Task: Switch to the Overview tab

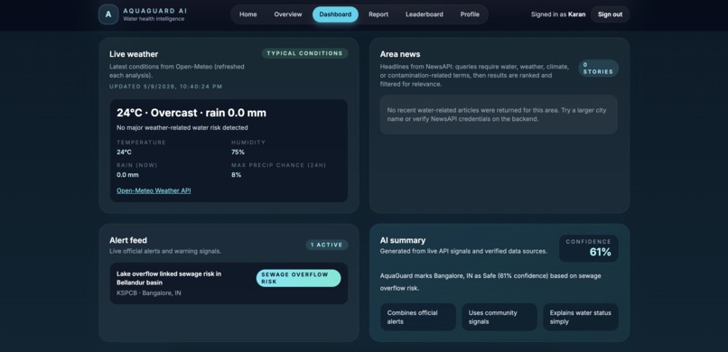Action: (x=288, y=14)
